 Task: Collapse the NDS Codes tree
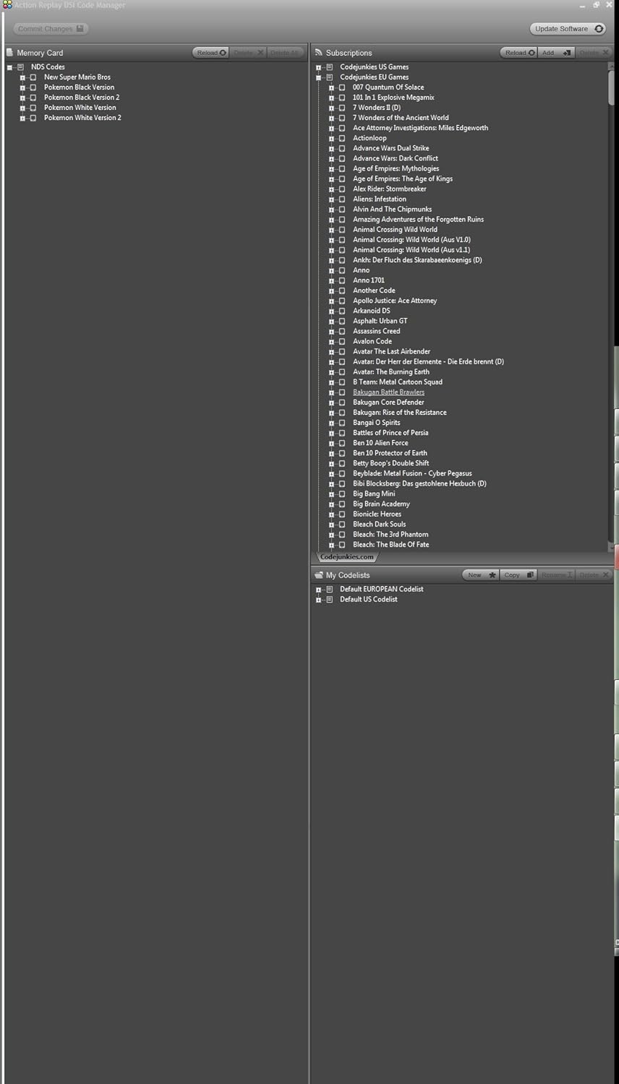(10, 67)
